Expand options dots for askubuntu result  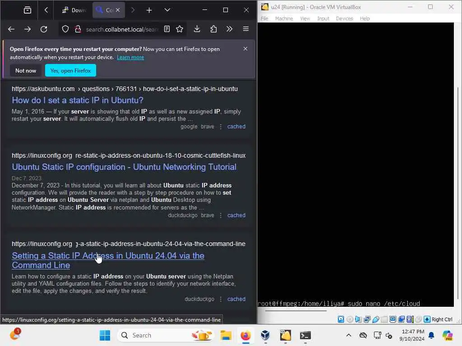point(221,127)
